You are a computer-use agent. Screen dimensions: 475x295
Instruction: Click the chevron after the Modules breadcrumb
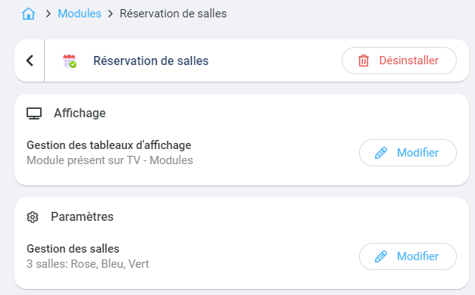pos(111,14)
